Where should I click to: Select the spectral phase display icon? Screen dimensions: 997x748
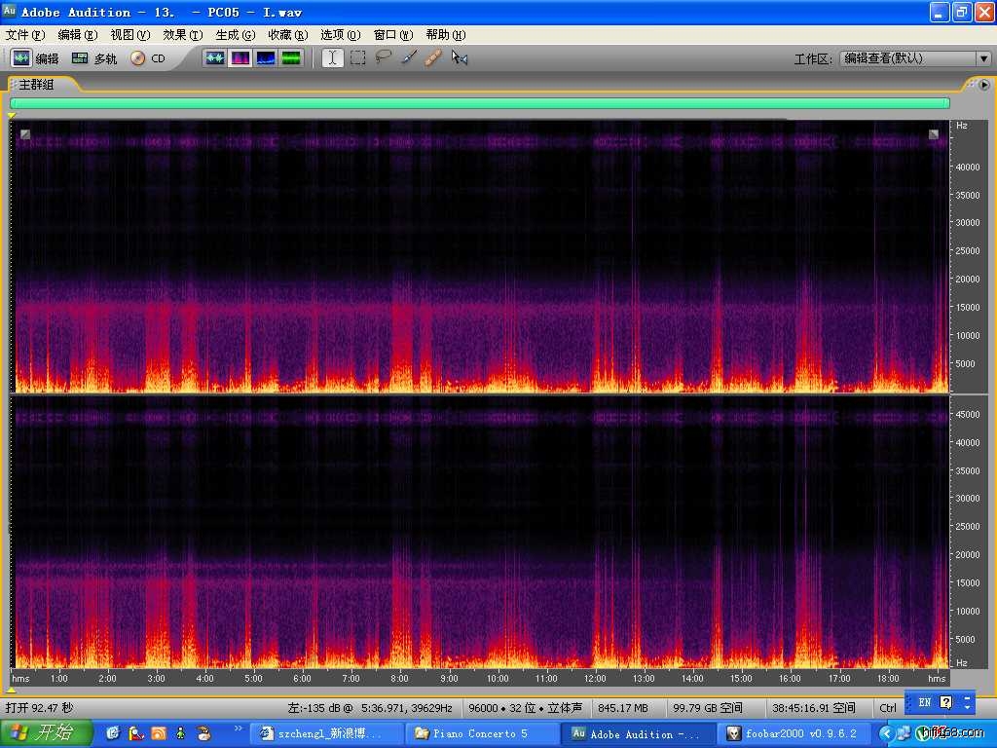290,58
